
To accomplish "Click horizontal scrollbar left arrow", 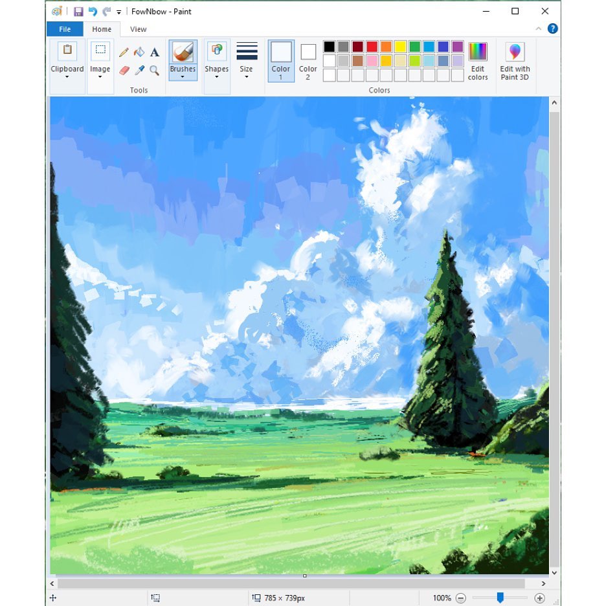I will 52,583.
